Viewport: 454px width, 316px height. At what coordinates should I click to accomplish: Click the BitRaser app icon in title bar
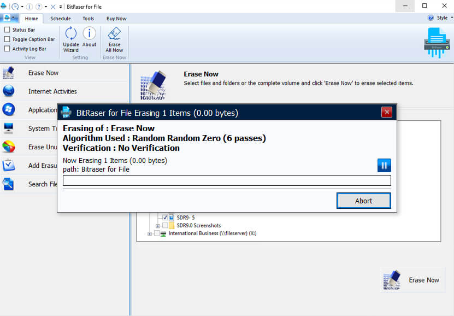tap(3, 6)
